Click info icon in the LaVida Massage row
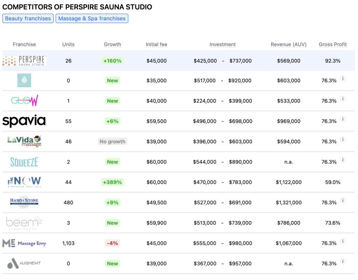The image size is (358, 280). coord(343,139)
